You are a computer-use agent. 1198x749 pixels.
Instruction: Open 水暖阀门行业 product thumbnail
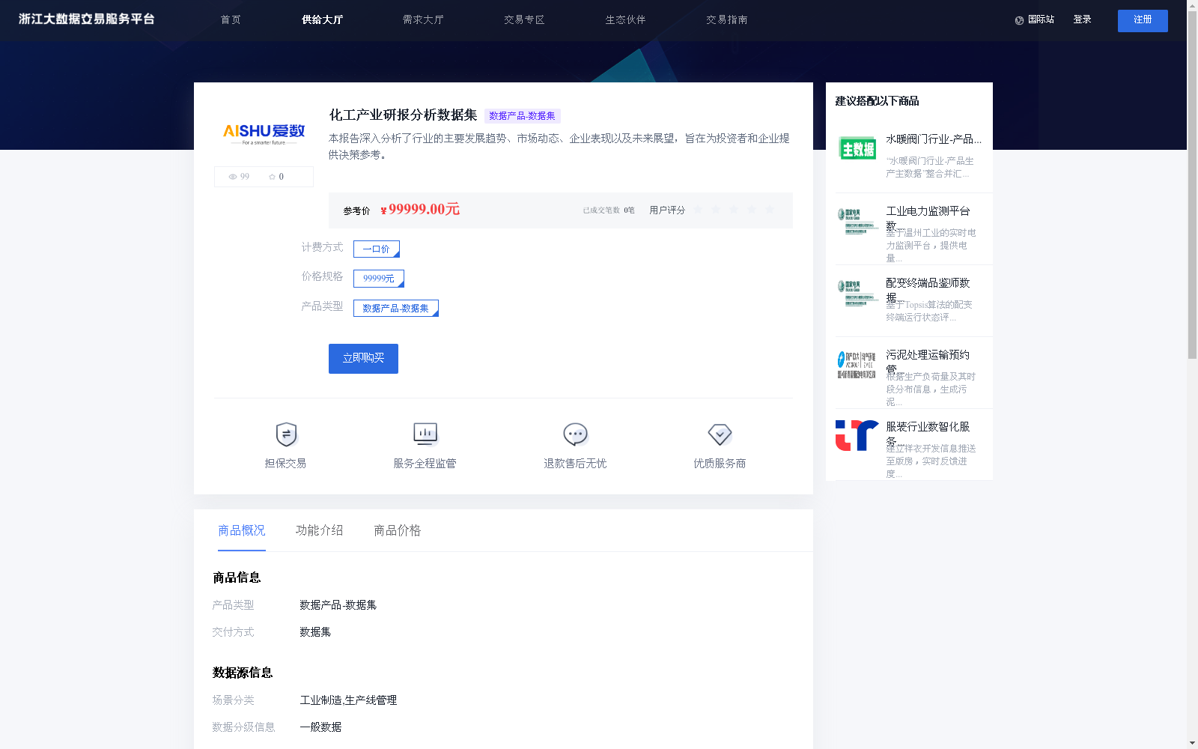(857, 149)
